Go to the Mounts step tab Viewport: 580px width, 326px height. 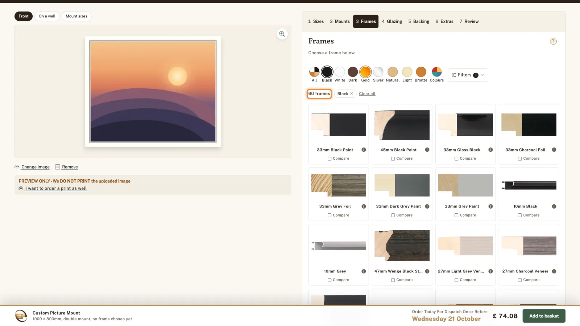tap(340, 21)
